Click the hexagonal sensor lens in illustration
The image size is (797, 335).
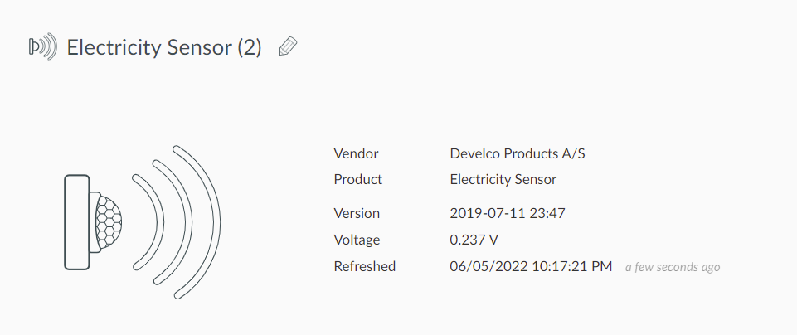click(109, 222)
